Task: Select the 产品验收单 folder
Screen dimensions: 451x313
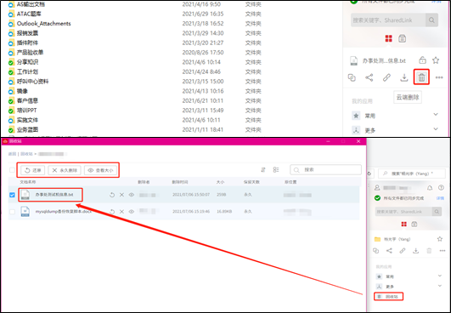Action: click(x=30, y=53)
